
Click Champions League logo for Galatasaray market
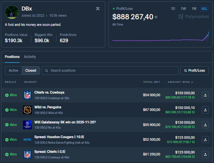(27, 125)
